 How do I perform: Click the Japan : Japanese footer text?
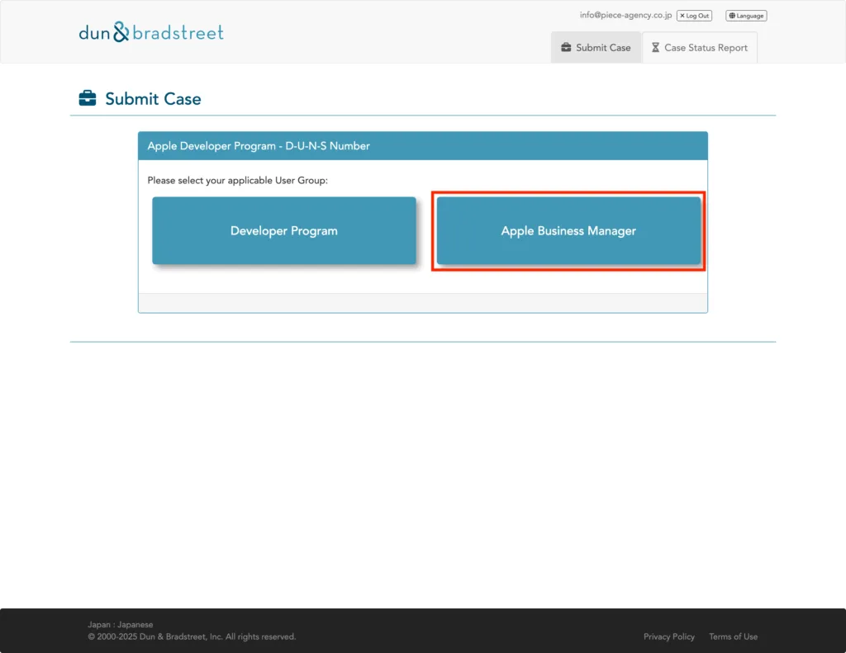(x=121, y=624)
